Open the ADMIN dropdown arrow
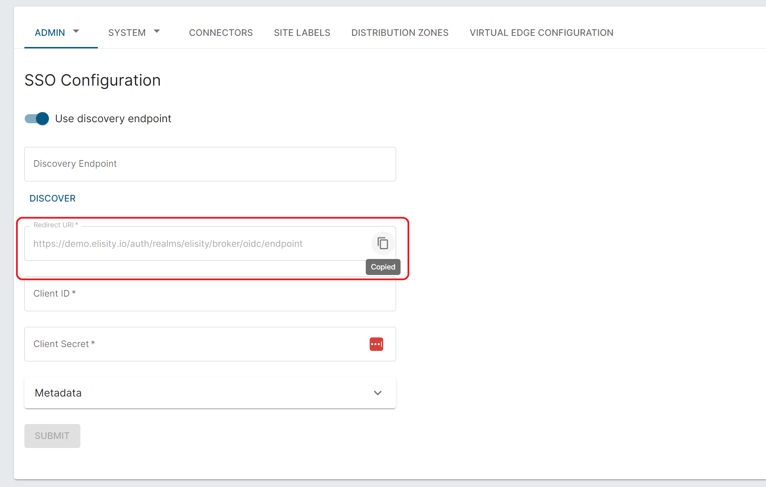Image resolution: width=766 pixels, height=487 pixels. [x=76, y=32]
